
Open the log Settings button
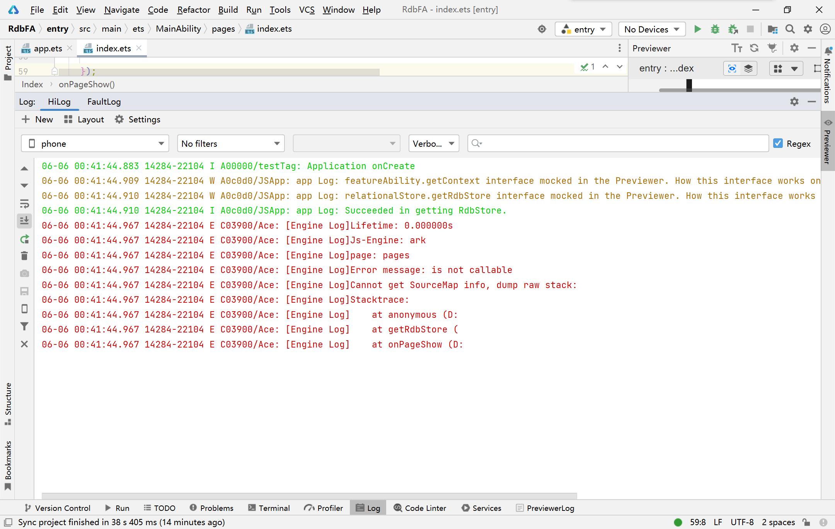pos(138,119)
